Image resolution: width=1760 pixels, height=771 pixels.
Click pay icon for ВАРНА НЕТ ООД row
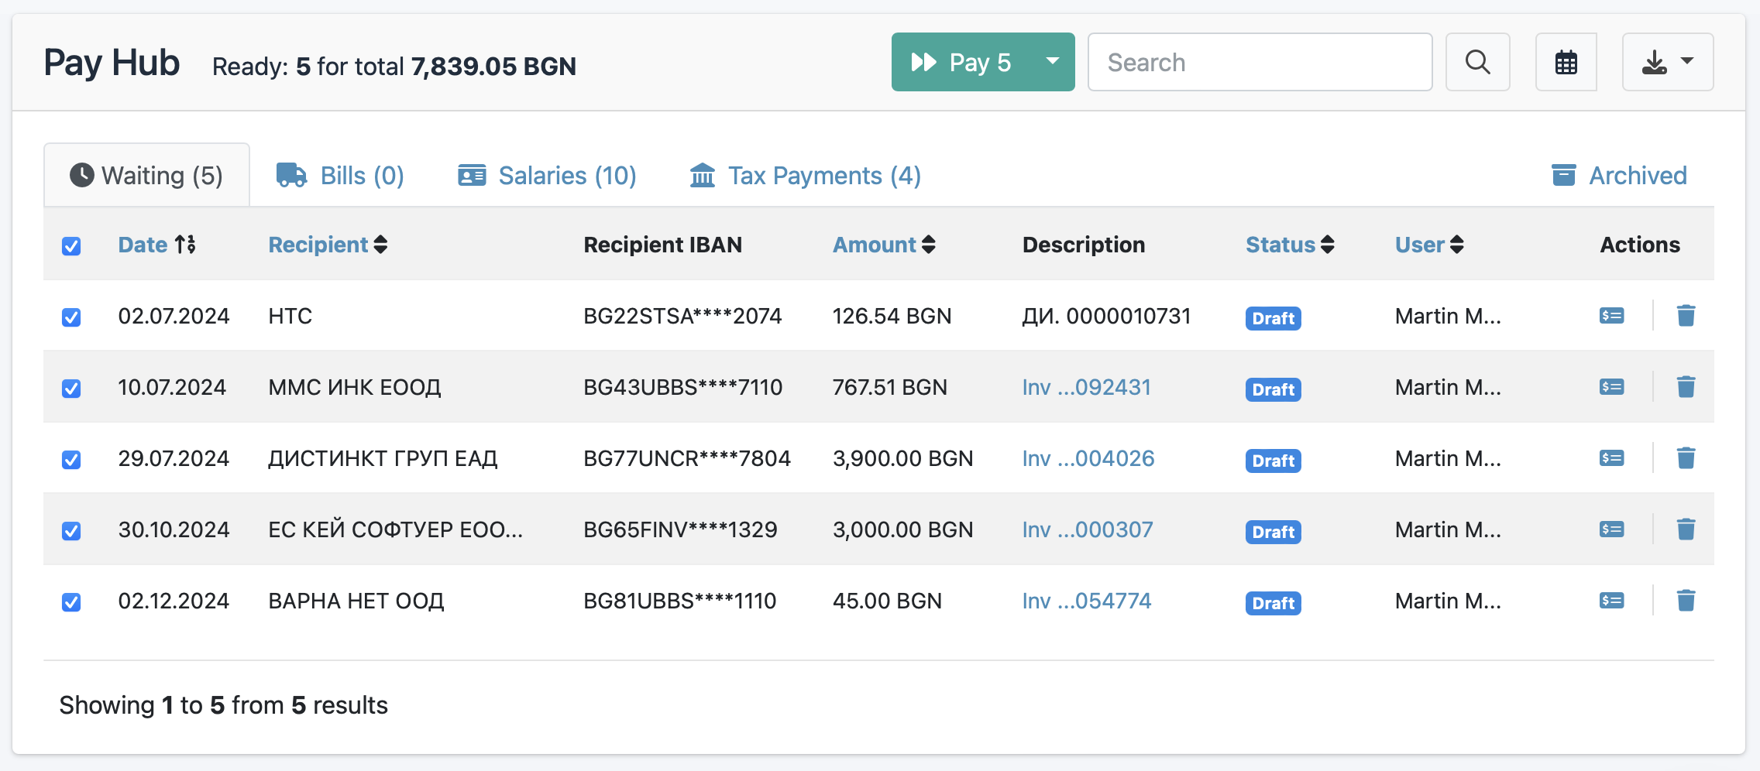pyautogui.click(x=1611, y=601)
